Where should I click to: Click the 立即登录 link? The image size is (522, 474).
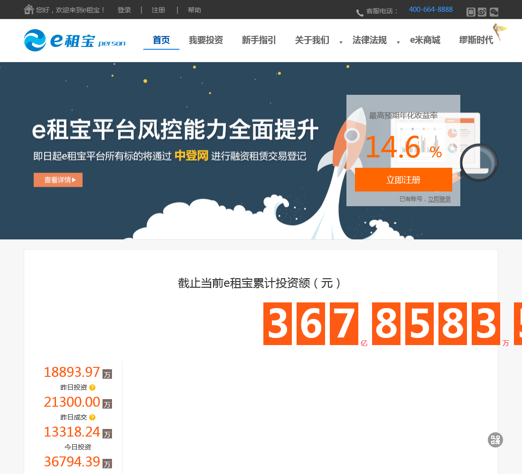click(x=439, y=199)
